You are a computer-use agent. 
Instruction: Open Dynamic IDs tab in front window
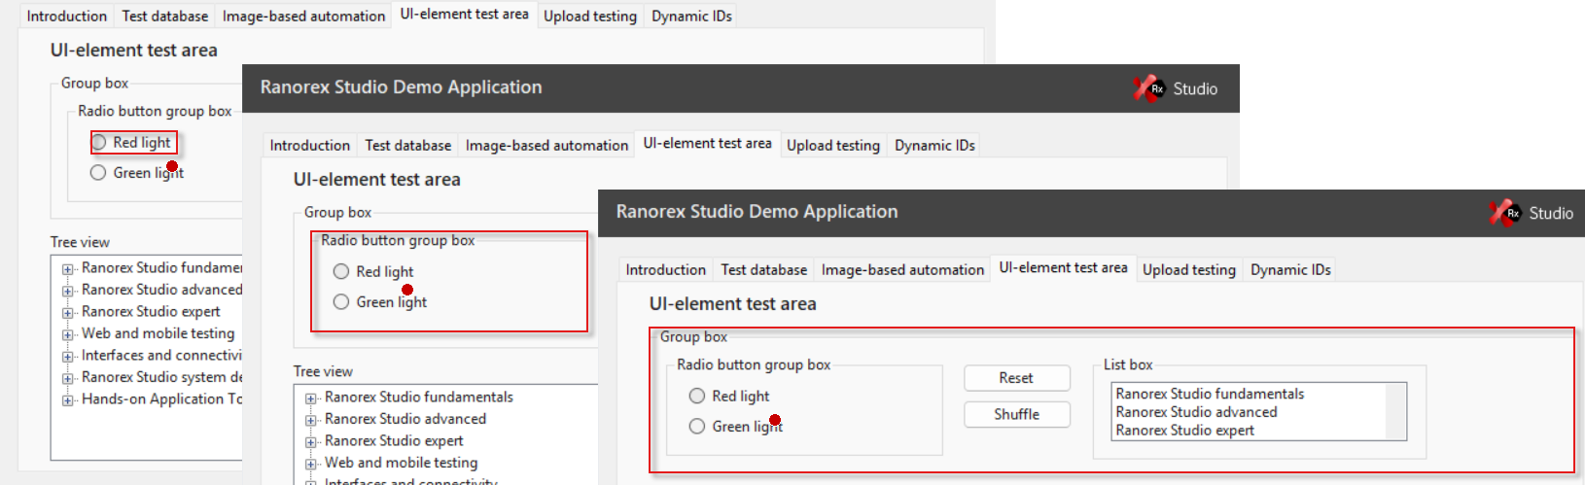[1290, 269]
